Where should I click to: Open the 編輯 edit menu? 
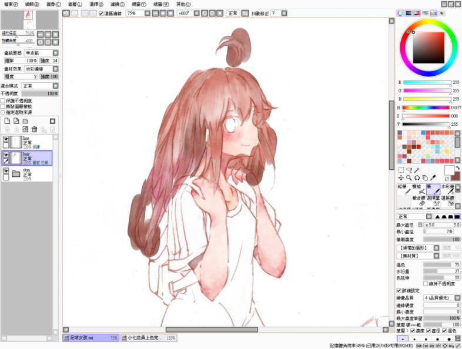pos(32,4)
